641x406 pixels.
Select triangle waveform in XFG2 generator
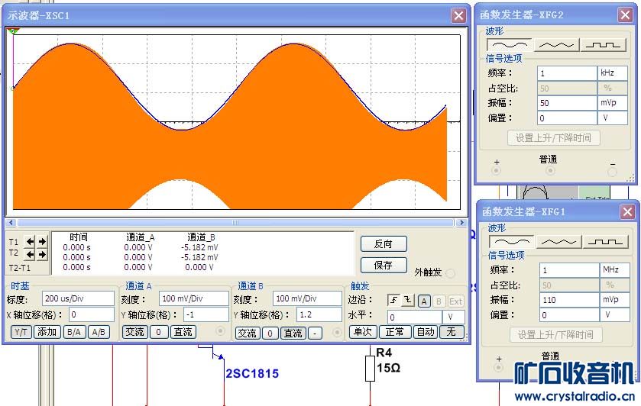coord(555,45)
